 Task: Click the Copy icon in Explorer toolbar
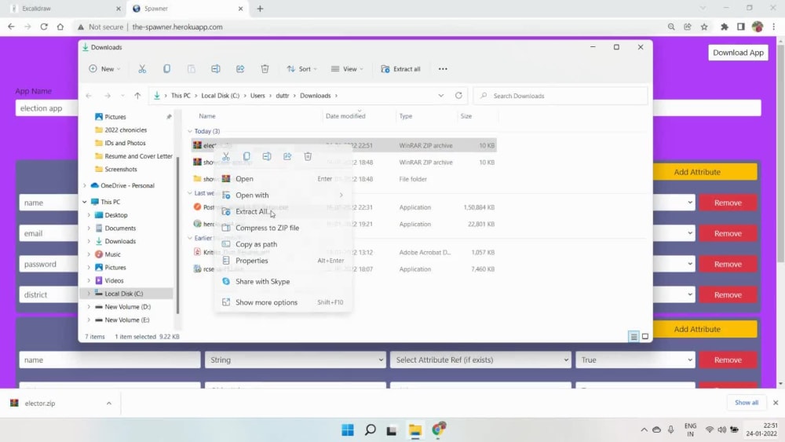coord(166,69)
